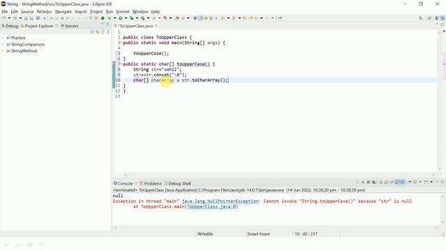Image resolution: width=446 pixels, height=251 pixels.
Task: Click the Open Type toolbar icon
Action: click(177, 18)
